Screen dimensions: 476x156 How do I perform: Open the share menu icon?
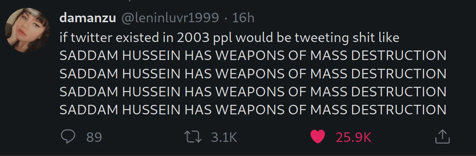(x=442, y=137)
